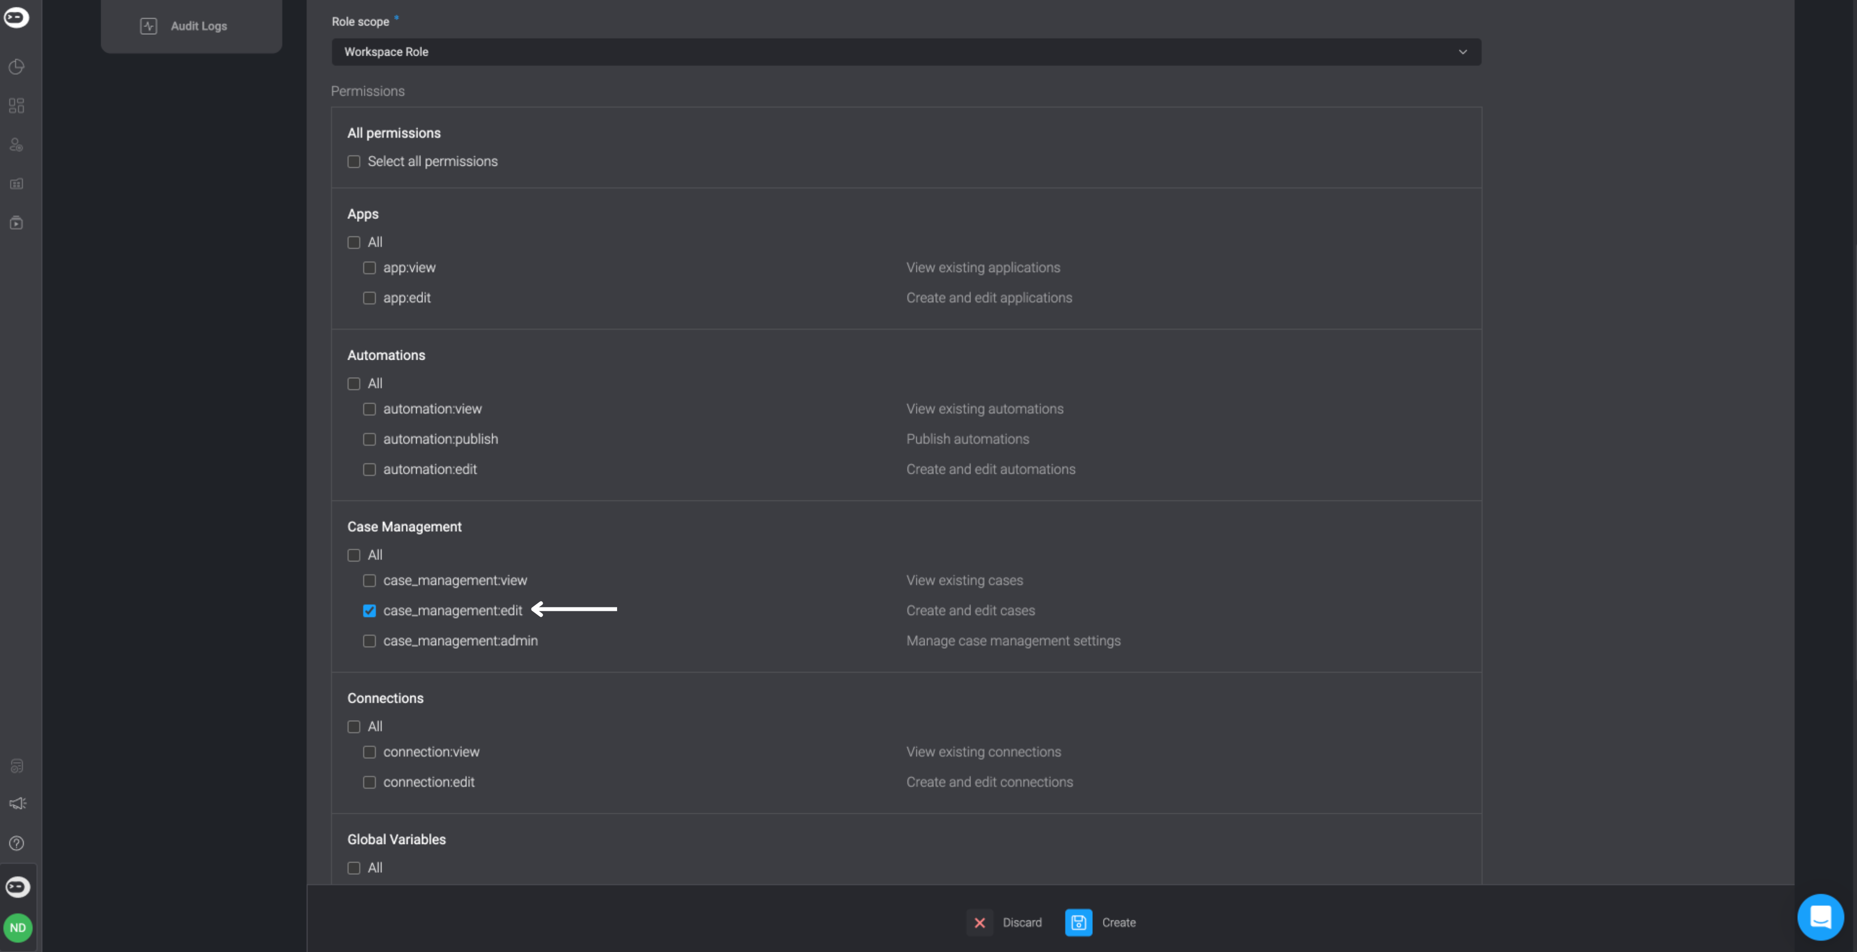Uncheck the case_management:edit permission
Screen dimensions: 1857x952
tap(369, 610)
